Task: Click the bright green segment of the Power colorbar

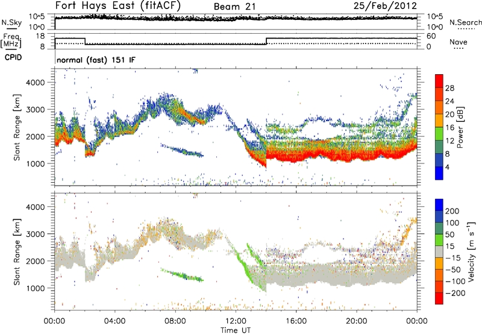Action: click(x=439, y=134)
